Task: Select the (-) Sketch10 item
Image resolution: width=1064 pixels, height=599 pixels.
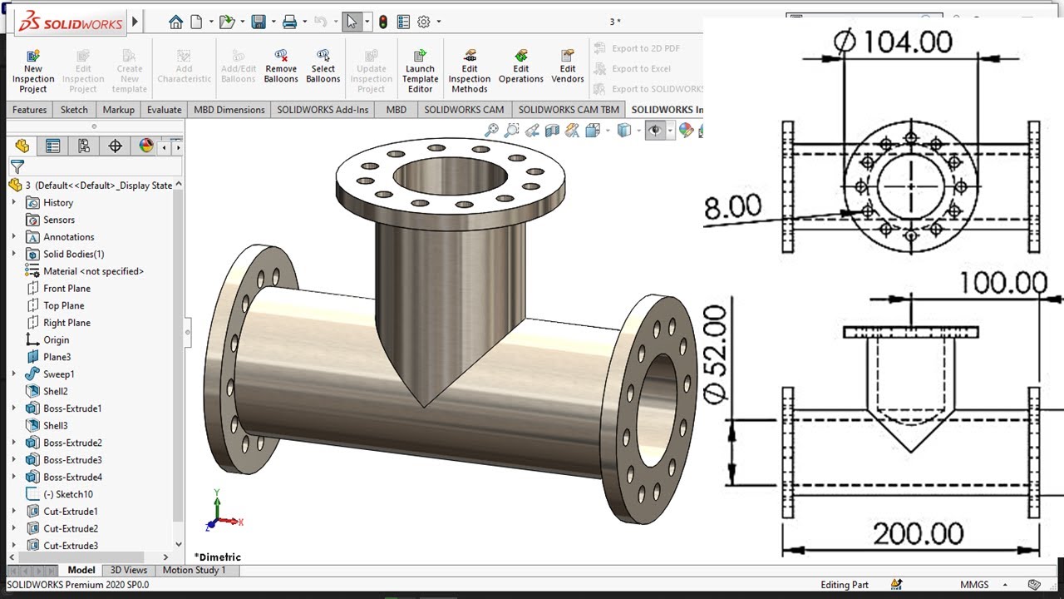Action: point(68,494)
